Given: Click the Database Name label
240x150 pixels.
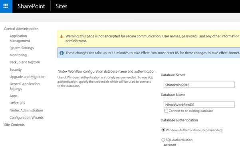Looking at the screenshot, I should pos(173,95).
